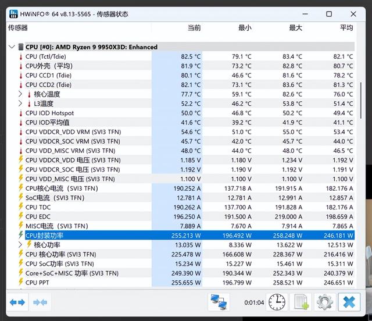Click the thermometer icon beside CPU IOD Hotspot
Viewport: 372px width, 321px height.
(x=21, y=113)
